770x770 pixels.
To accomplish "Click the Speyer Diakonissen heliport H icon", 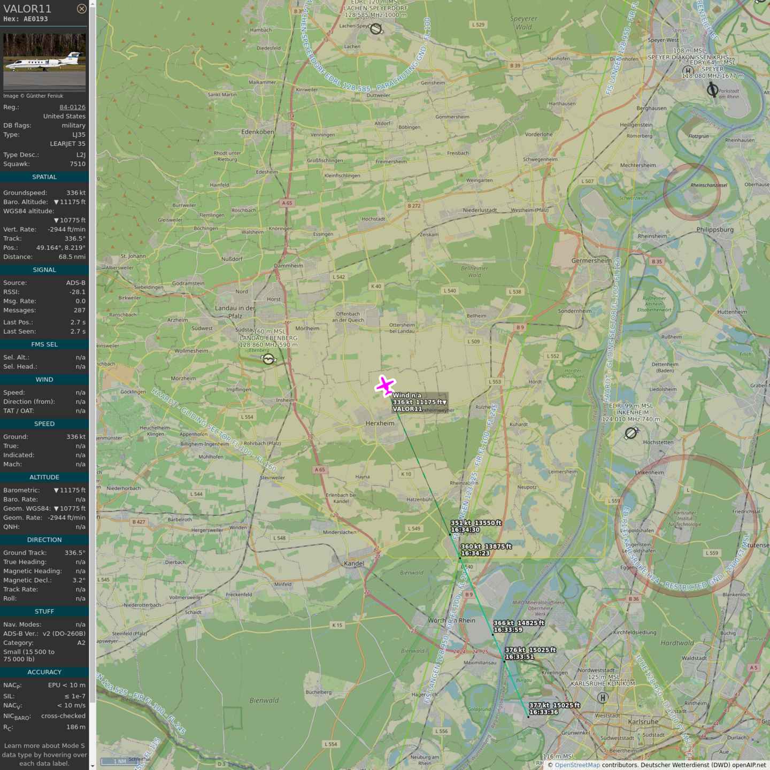I will 688,71.
